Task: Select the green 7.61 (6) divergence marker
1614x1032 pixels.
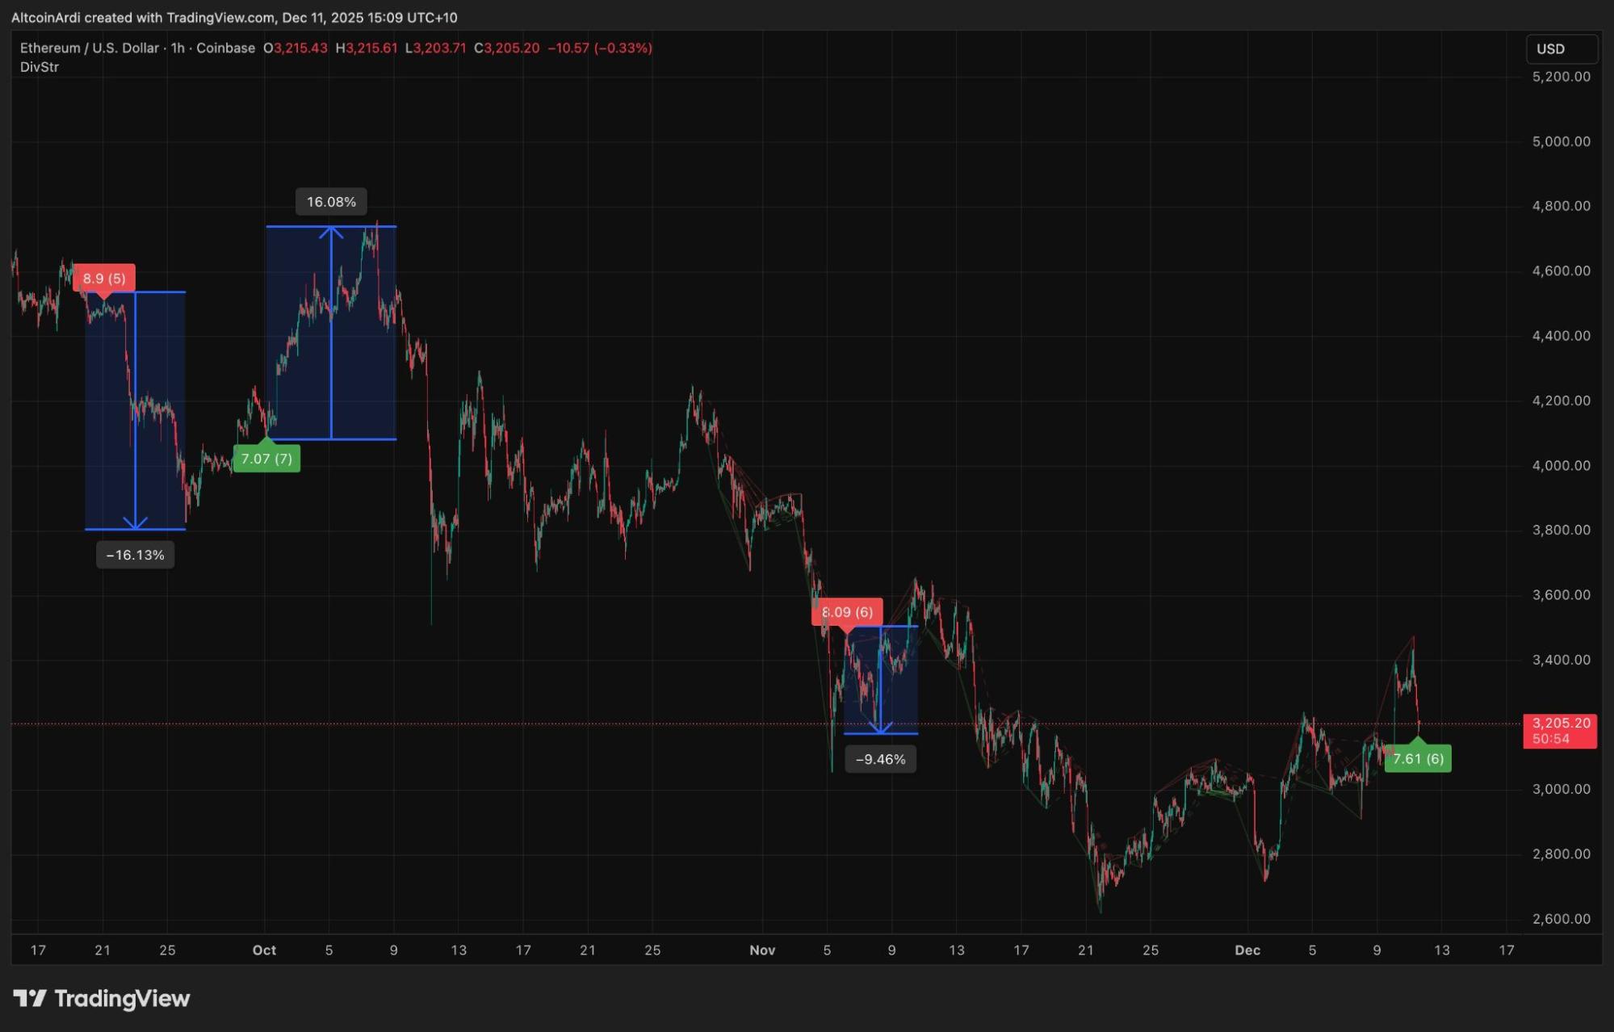Action: coord(1418,759)
